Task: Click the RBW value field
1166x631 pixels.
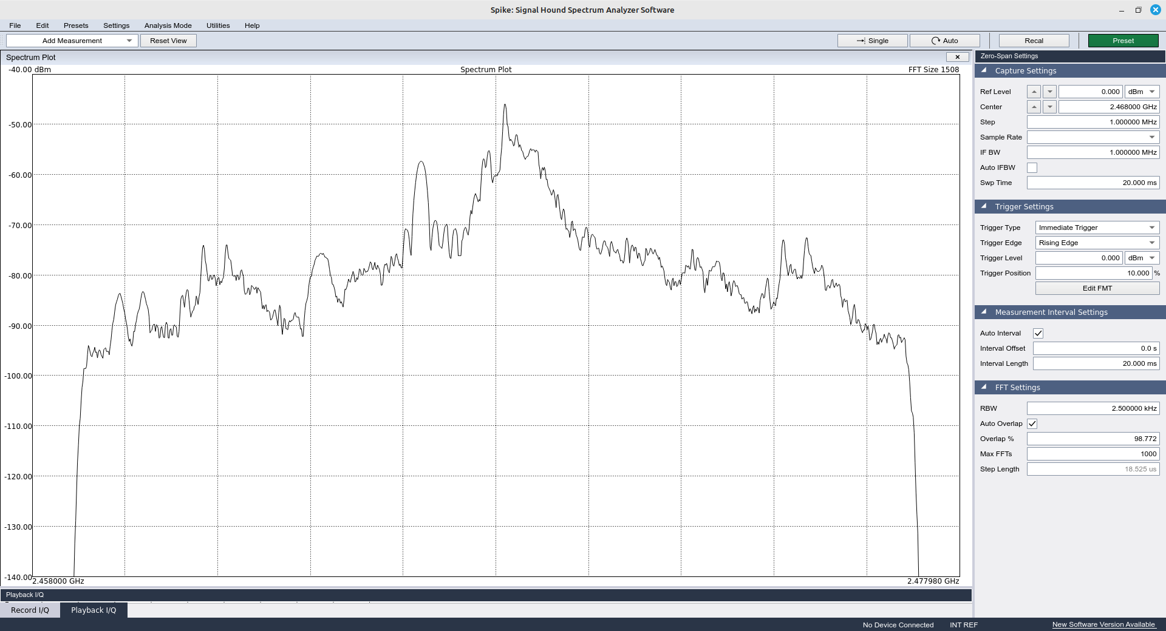Action: tap(1093, 408)
